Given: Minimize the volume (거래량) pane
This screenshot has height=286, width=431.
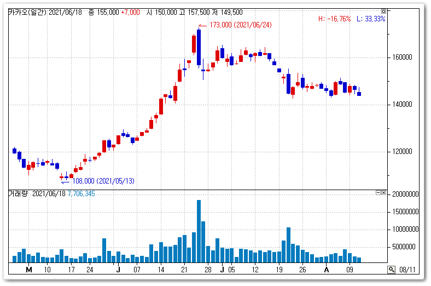Looking at the screenshot, I should (x=378, y=193).
